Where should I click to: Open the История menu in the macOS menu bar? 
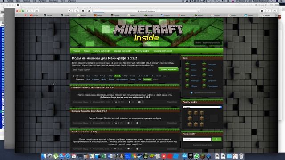42,1
